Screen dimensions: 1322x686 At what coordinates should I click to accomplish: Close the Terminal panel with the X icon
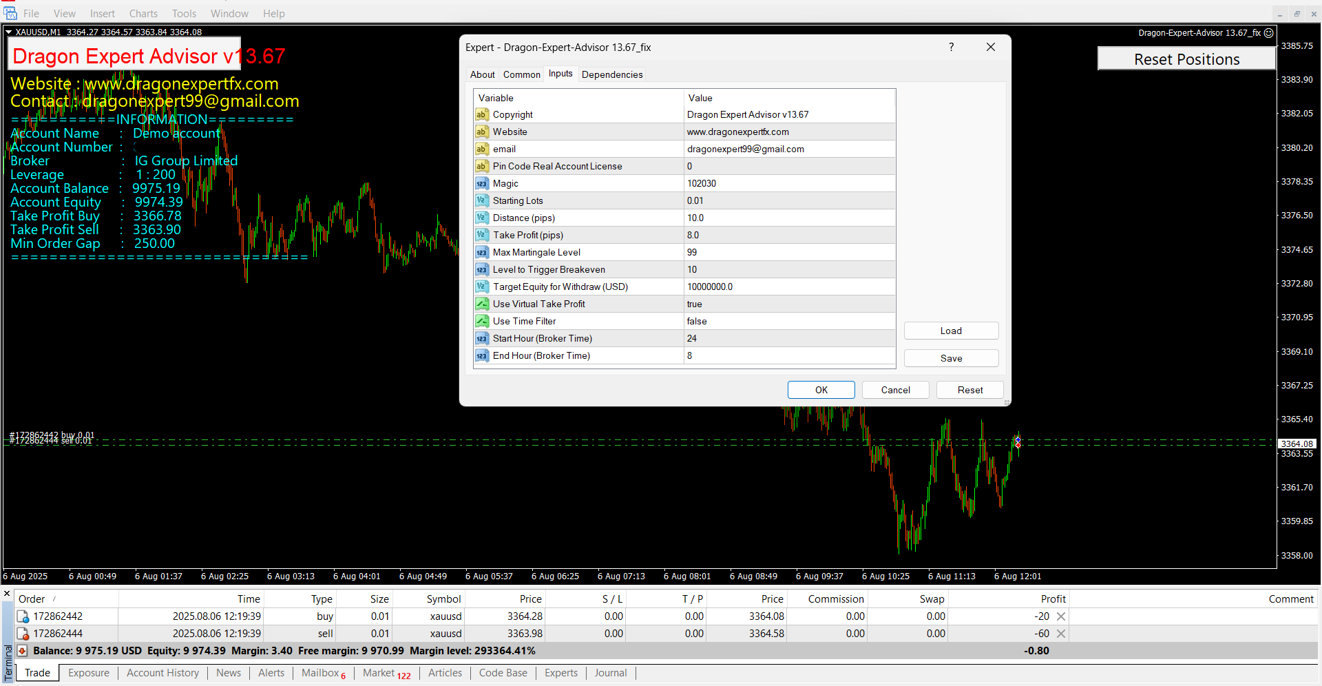[x=7, y=594]
